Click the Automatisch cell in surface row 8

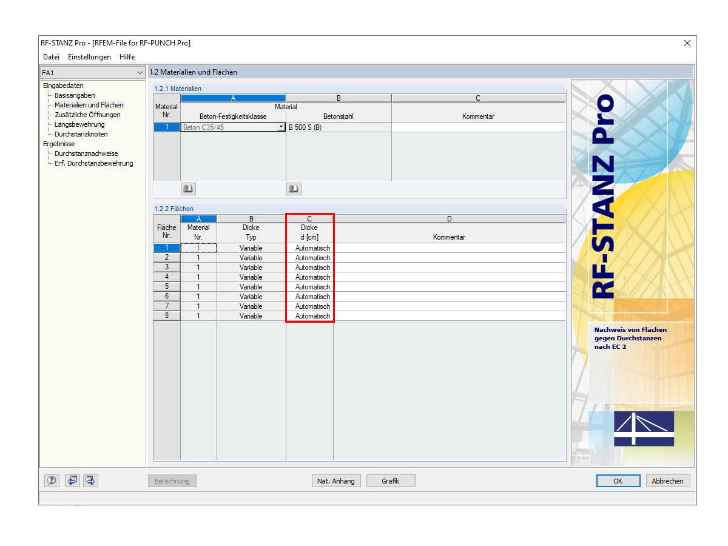tap(309, 315)
